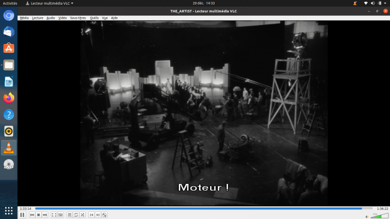Toggle loop/repeat mode
This screenshot has height=219, width=390.
[76, 215]
